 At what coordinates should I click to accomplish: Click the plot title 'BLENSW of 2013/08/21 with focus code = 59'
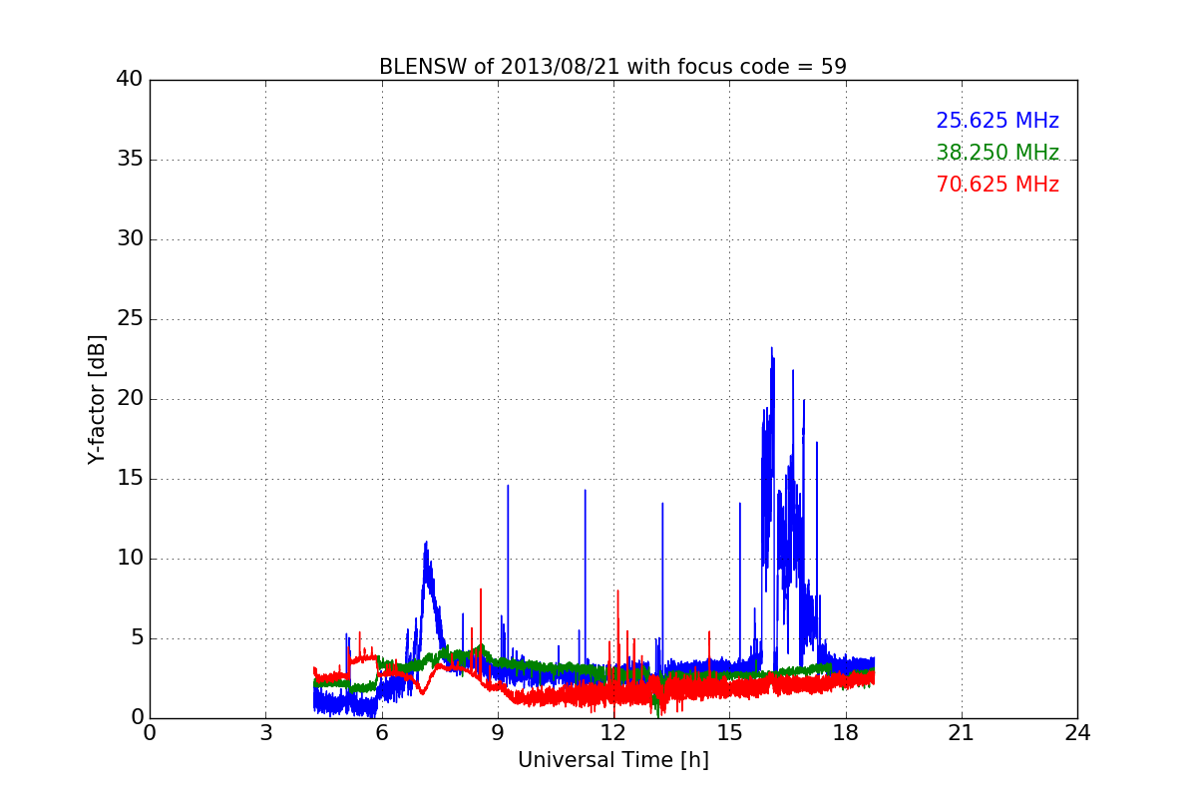coord(612,67)
